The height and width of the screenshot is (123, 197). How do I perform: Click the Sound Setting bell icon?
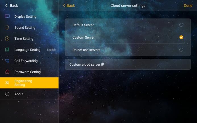tap(7, 27)
